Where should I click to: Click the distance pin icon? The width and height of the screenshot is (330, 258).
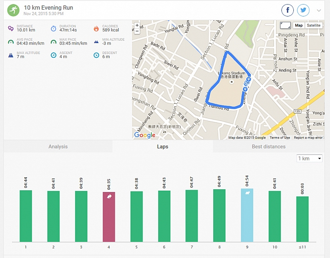click(11, 28)
